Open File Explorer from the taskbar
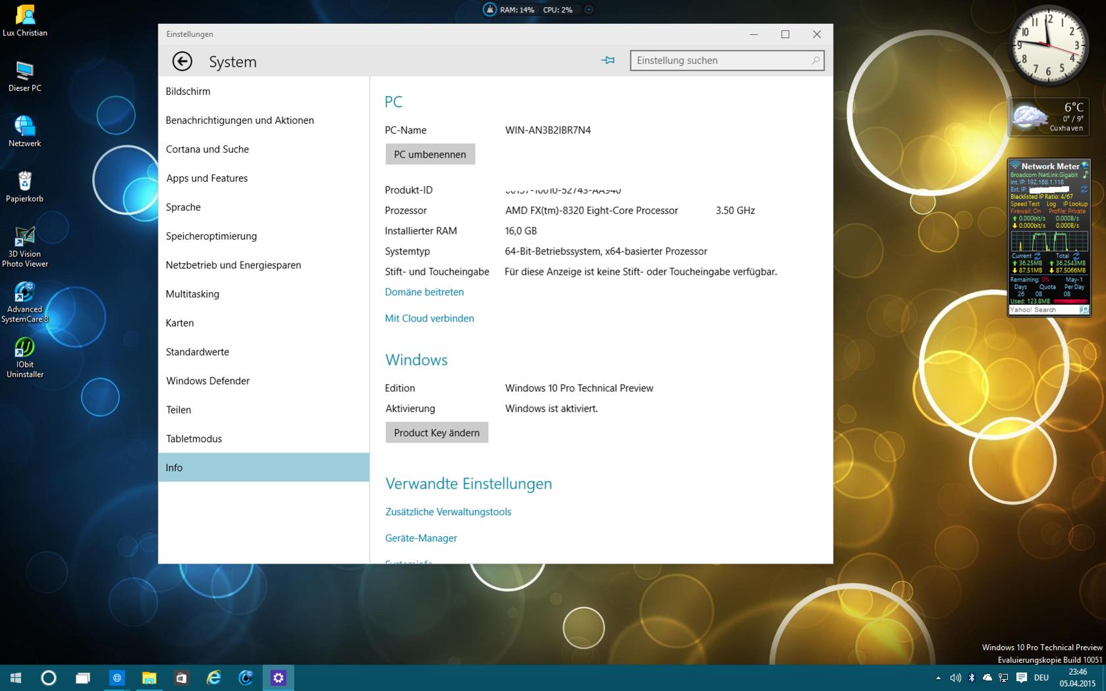The width and height of the screenshot is (1106, 691). pos(149,678)
